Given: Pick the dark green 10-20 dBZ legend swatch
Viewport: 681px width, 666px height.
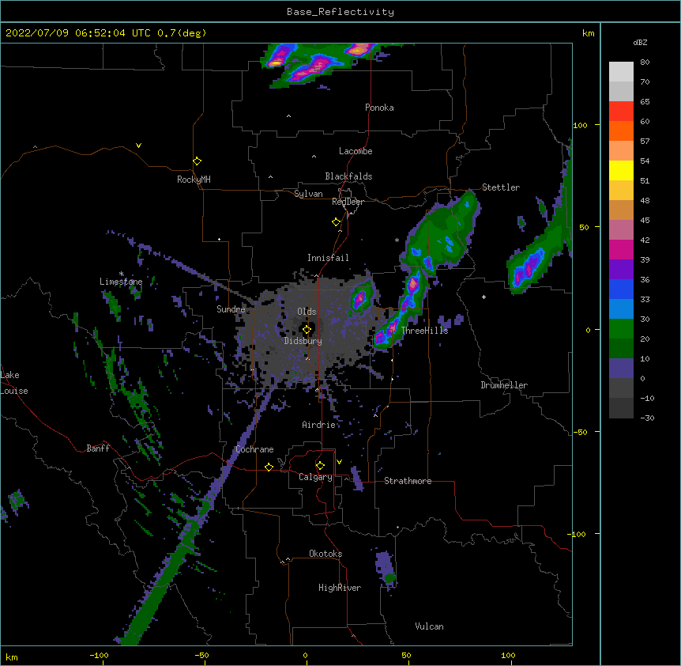Looking at the screenshot, I should 621,349.
